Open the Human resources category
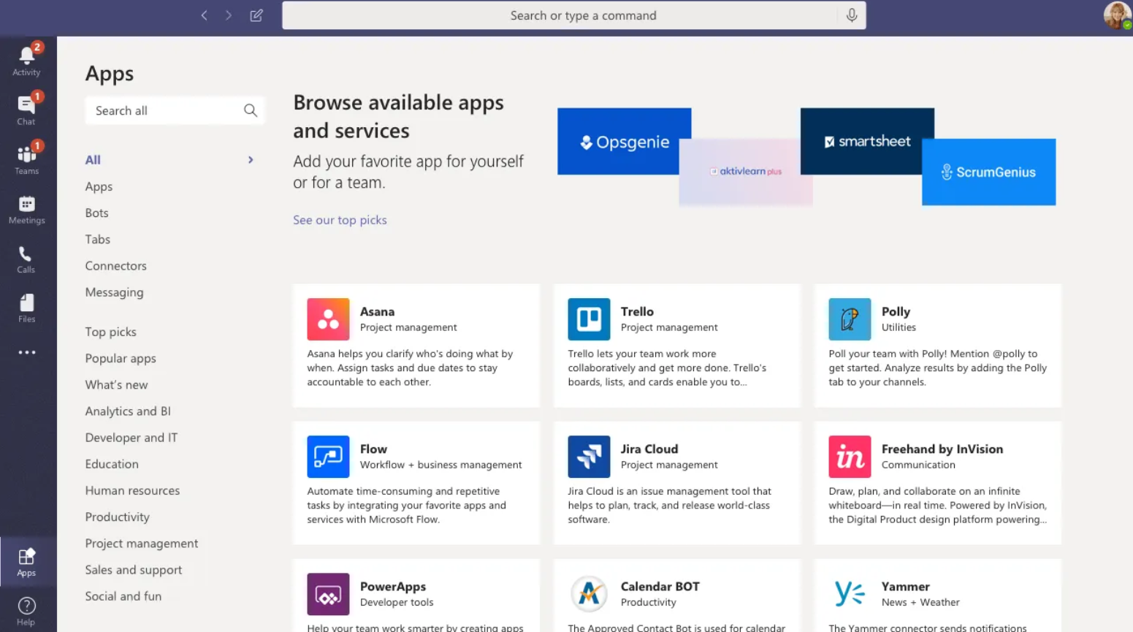The image size is (1133, 632). [132, 490]
